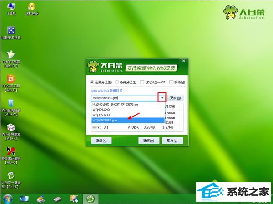
Task: Launch Win系统安装 (Alt+W) desktop icon
Action: pos(11,107)
